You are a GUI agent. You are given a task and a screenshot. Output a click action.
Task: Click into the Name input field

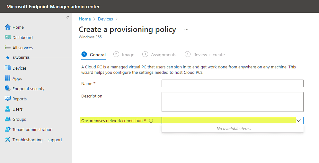point(232,83)
